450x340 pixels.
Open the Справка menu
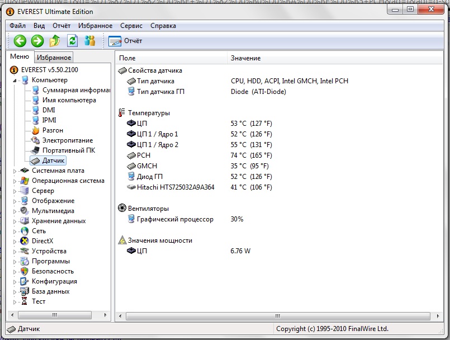(x=163, y=26)
